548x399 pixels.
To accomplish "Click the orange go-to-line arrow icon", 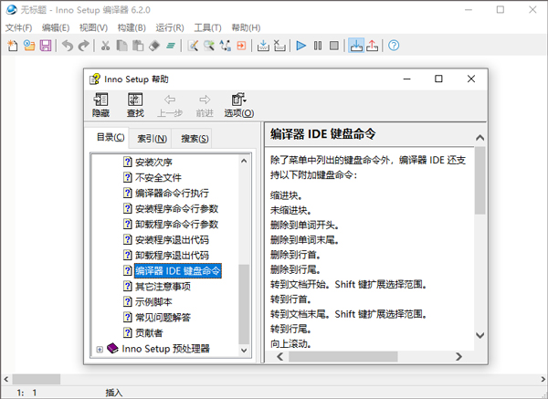I will (241, 46).
